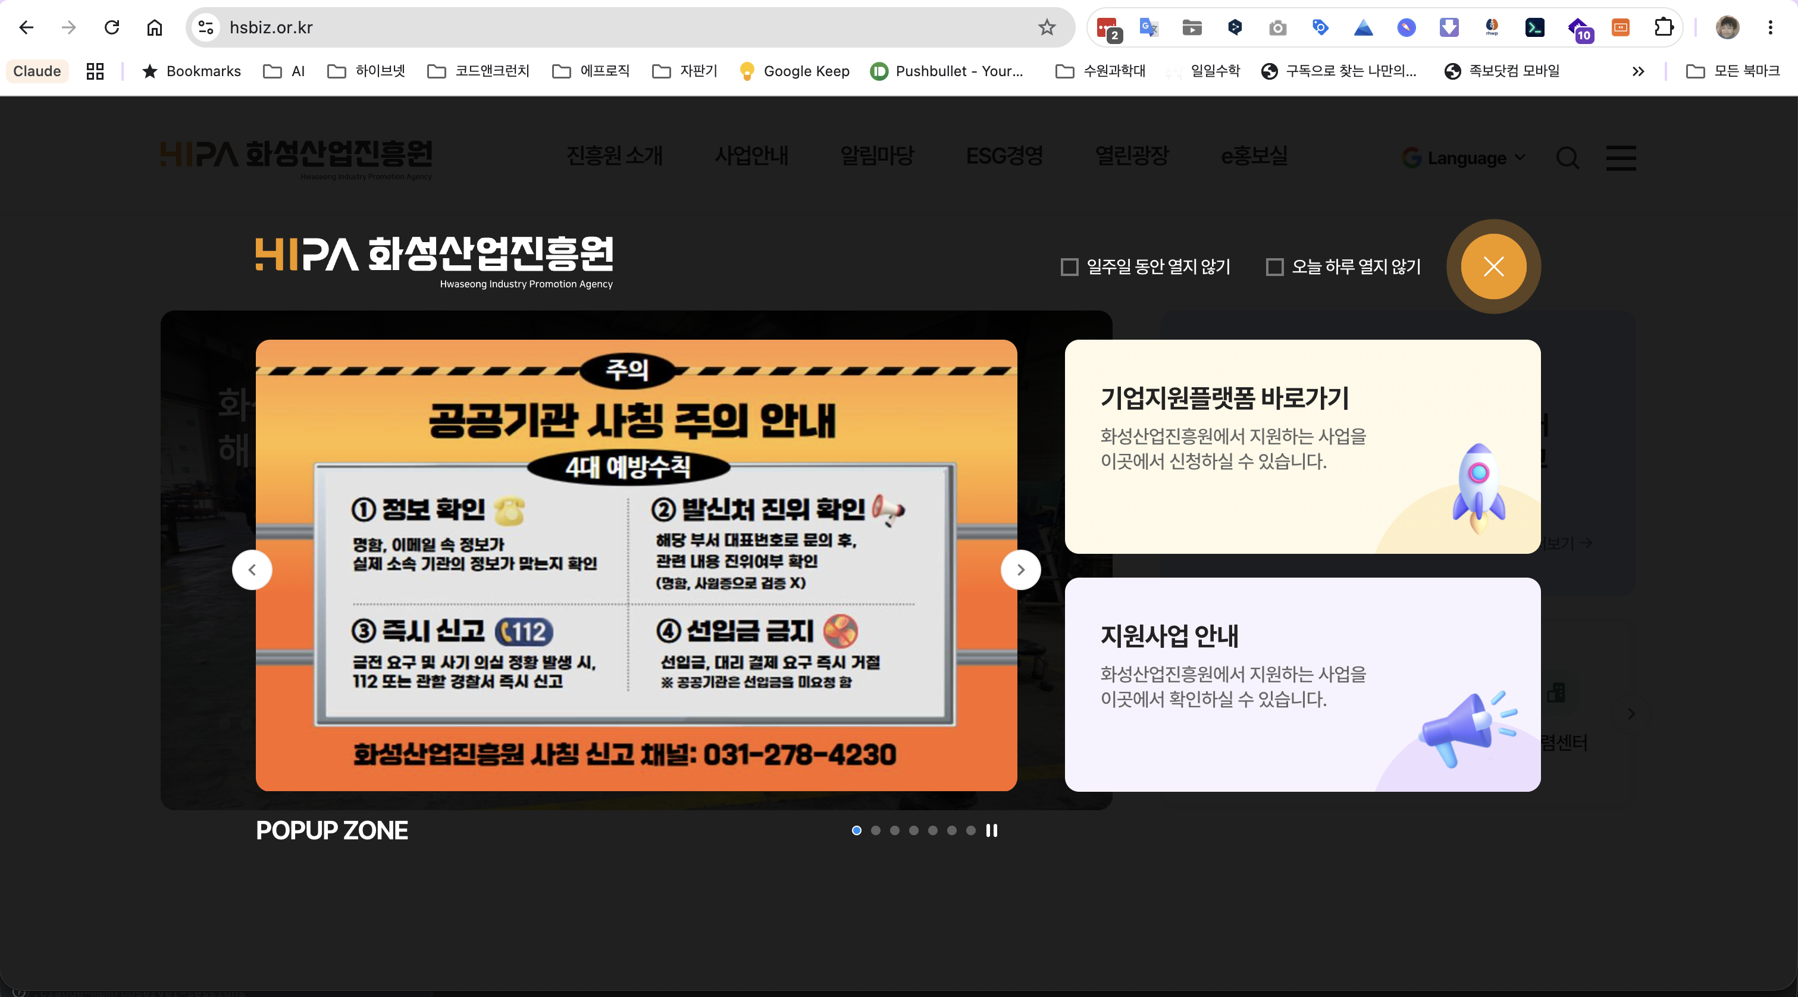View site information icon in address bar
The image size is (1798, 997).
tap(206, 27)
